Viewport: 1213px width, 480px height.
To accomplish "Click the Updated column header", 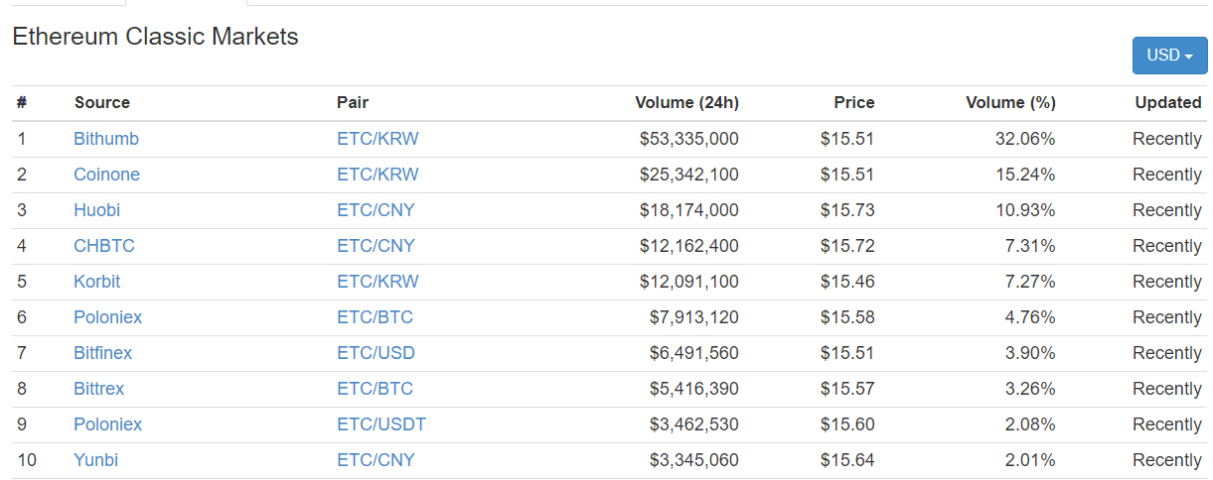I will pyautogui.click(x=1168, y=102).
